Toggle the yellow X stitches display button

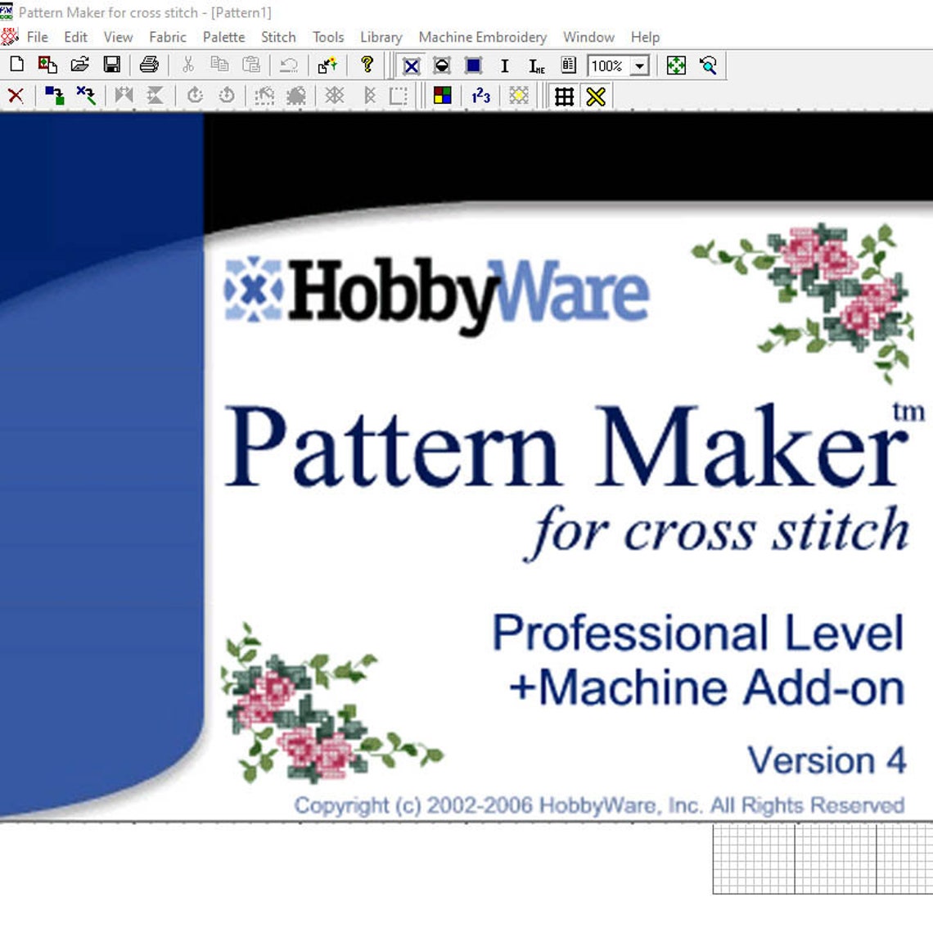(596, 97)
